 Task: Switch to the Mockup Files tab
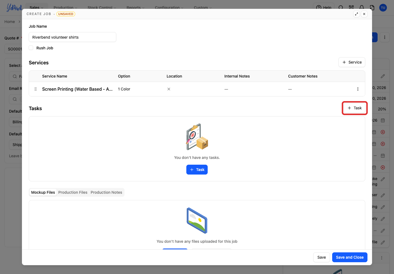(43, 192)
